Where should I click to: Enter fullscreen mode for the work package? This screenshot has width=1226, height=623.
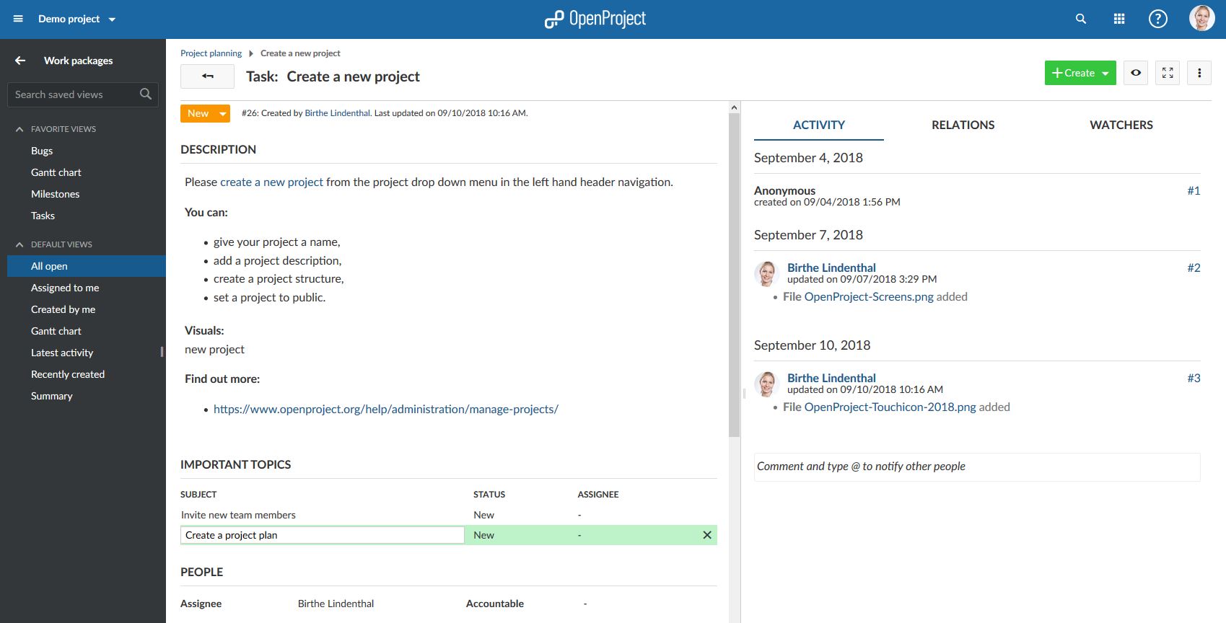point(1168,73)
